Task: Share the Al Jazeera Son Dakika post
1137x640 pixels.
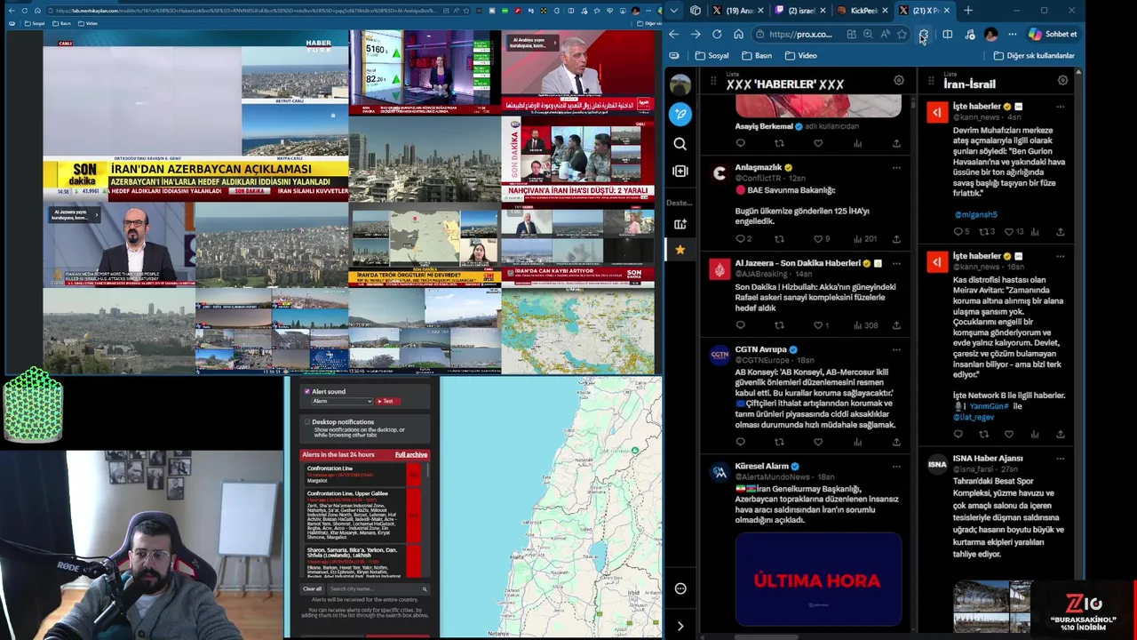Action: (896, 325)
